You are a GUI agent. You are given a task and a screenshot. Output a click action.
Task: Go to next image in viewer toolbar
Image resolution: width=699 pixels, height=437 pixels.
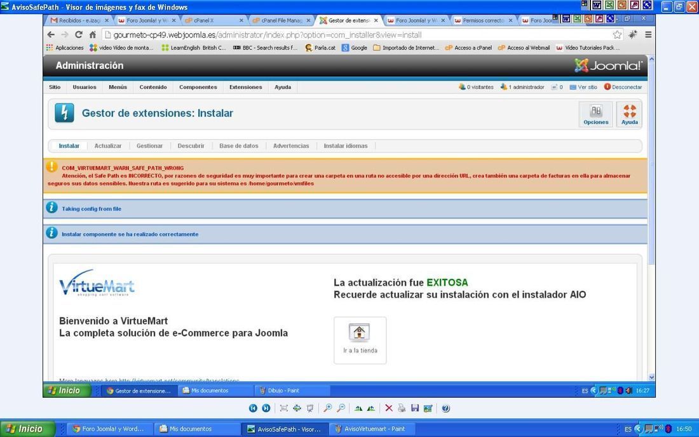pos(266,408)
